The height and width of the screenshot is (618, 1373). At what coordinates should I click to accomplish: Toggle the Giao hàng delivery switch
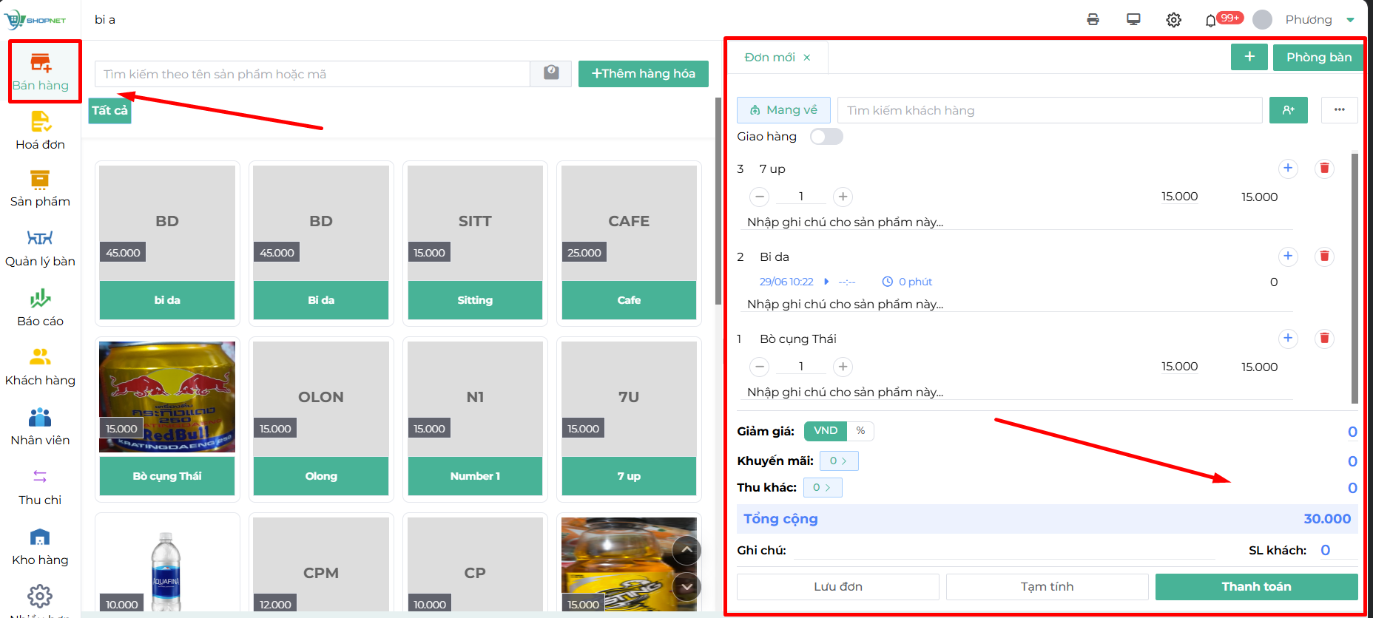(x=826, y=137)
